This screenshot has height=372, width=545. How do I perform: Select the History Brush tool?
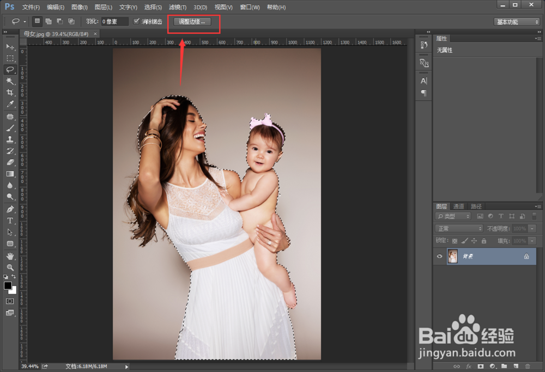10,151
